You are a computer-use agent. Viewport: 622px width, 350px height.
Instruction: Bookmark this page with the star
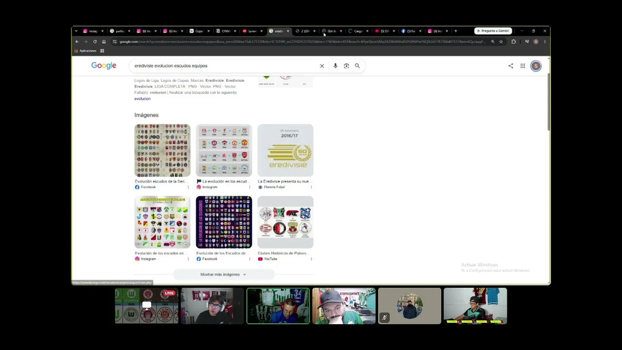501,42
